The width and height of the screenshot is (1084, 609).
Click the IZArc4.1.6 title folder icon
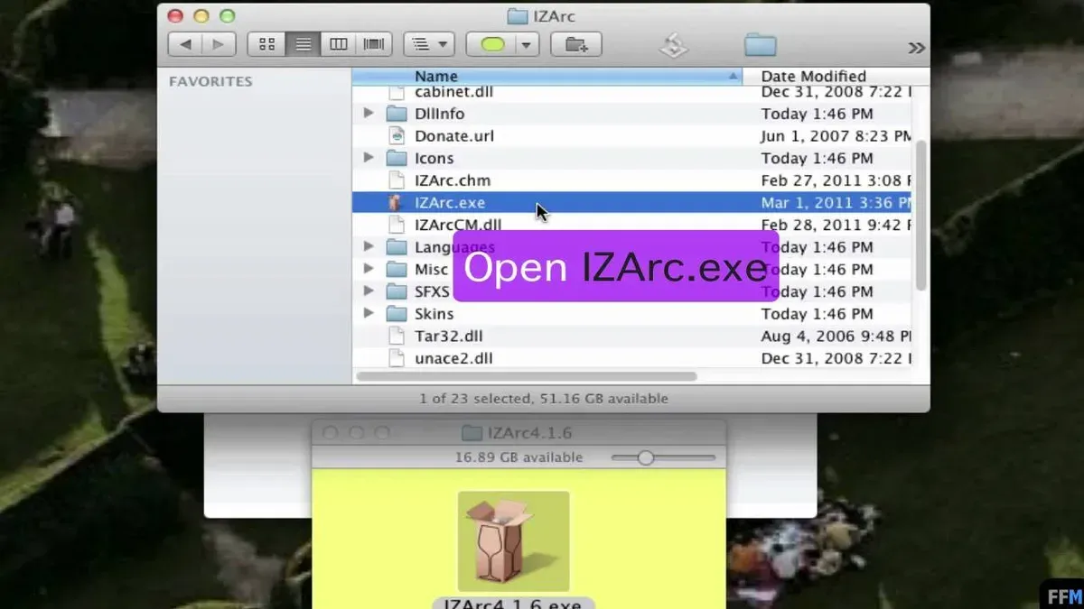472,433
